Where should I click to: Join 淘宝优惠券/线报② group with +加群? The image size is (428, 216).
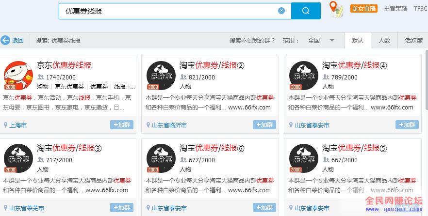[264, 125]
